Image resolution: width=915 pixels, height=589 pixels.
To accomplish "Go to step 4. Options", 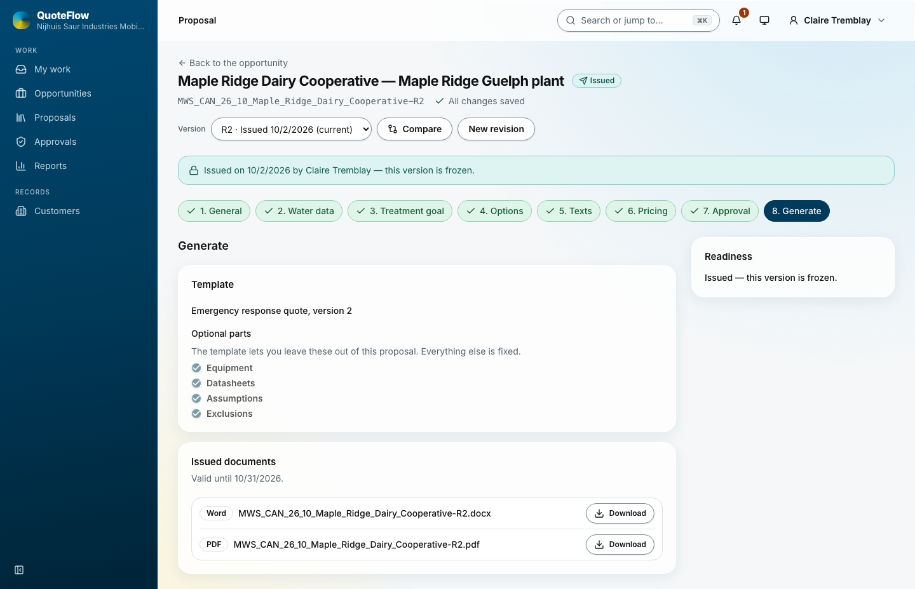I will coord(494,211).
